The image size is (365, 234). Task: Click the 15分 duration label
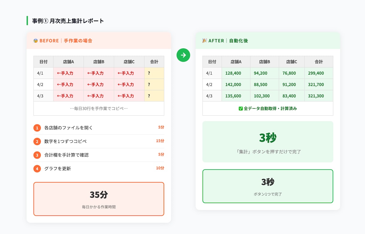(x=160, y=141)
